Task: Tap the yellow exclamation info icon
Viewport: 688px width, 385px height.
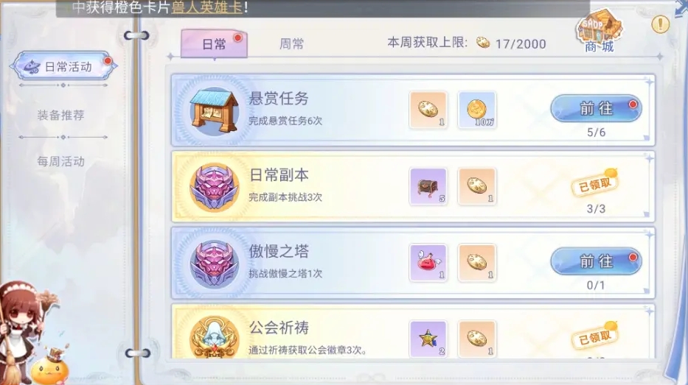Action: 661,24
